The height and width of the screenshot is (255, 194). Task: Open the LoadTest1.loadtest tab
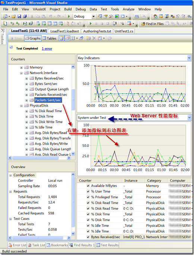click(x=65, y=31)
